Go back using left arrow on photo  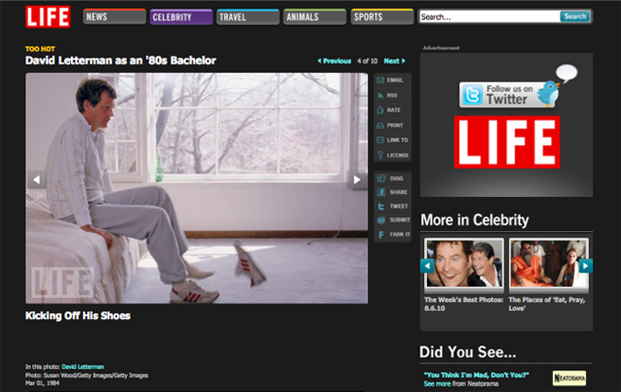[37, 180]
